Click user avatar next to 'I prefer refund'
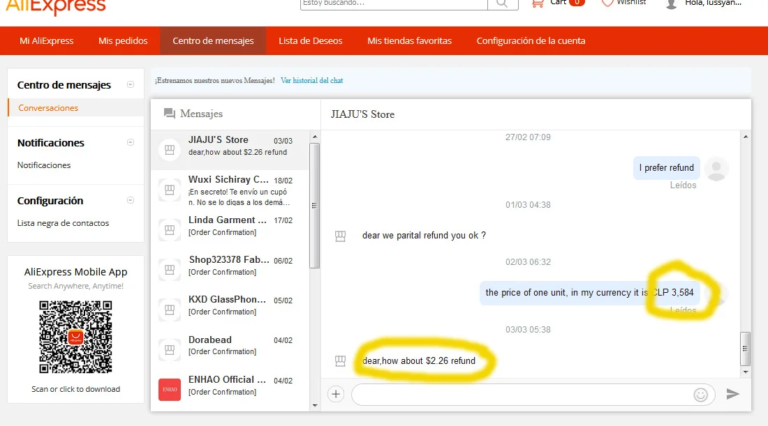Viewport: 768px width, 426px height. (716, 169)
